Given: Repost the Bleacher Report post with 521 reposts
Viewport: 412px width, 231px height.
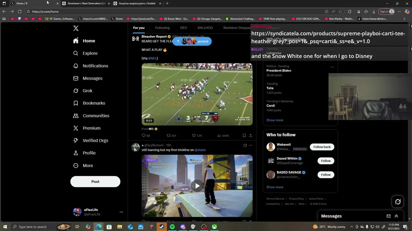Looking at the screenshot, I should point(171,136).
